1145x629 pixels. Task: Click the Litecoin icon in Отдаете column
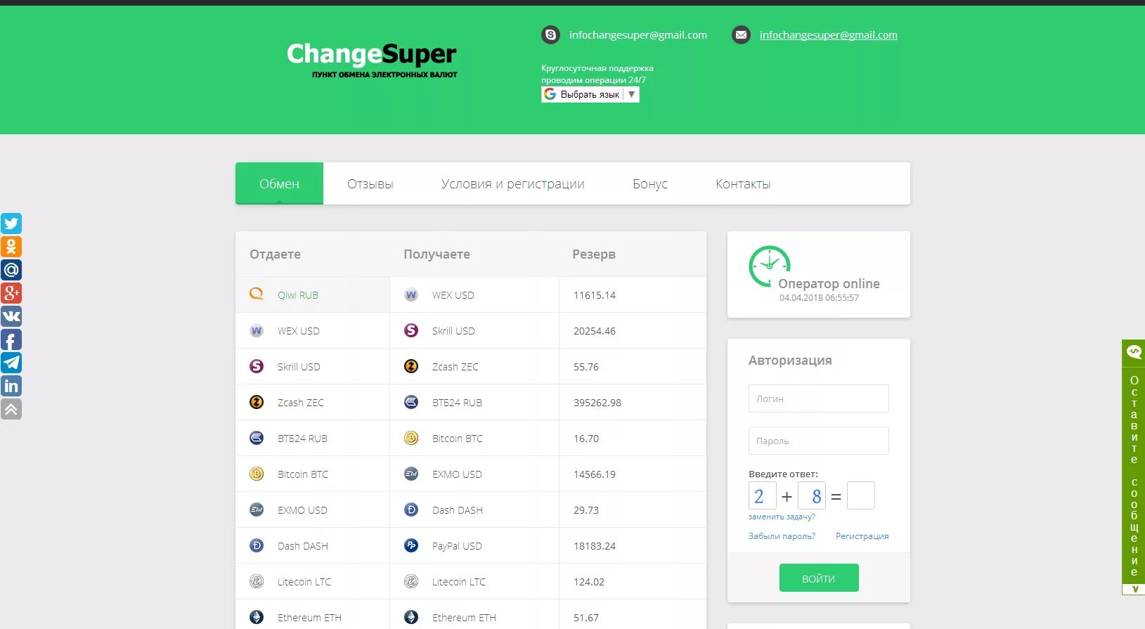257,581
